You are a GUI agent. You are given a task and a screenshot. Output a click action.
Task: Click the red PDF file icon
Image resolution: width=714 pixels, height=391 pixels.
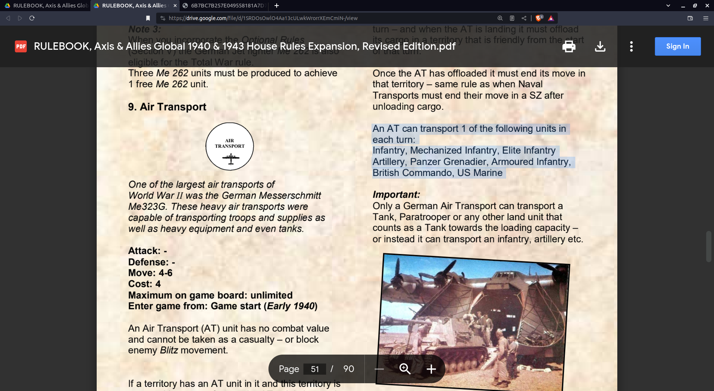point(21,46)
